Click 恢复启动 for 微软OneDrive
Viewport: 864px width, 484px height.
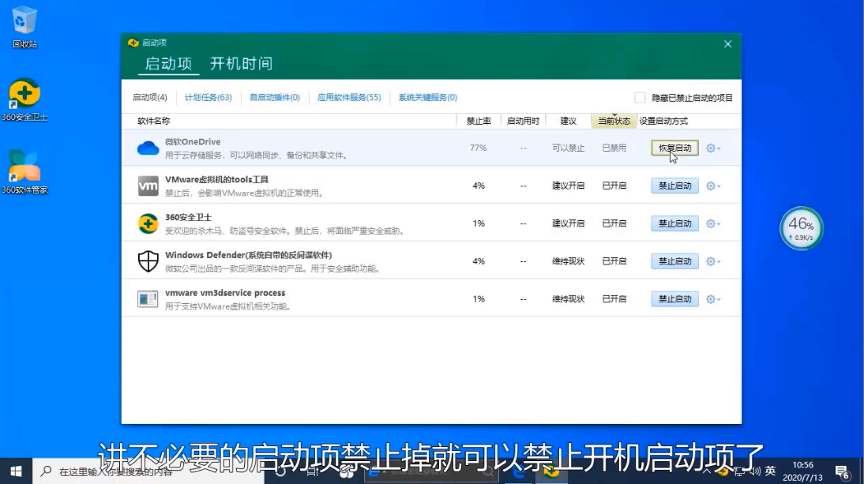[674, 148]
